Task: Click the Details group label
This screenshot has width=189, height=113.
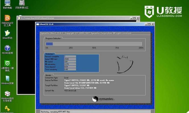Action: click(48, 75)
